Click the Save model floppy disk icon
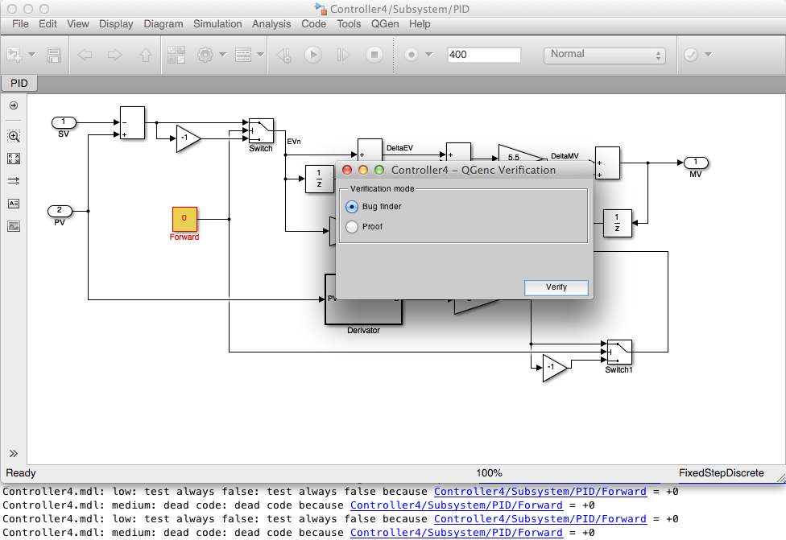 pos(54,55)
